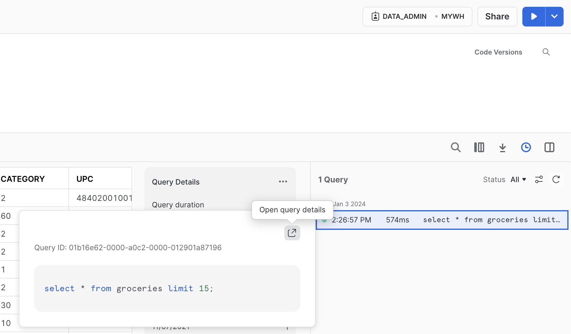Download the query results

point(503,147)
